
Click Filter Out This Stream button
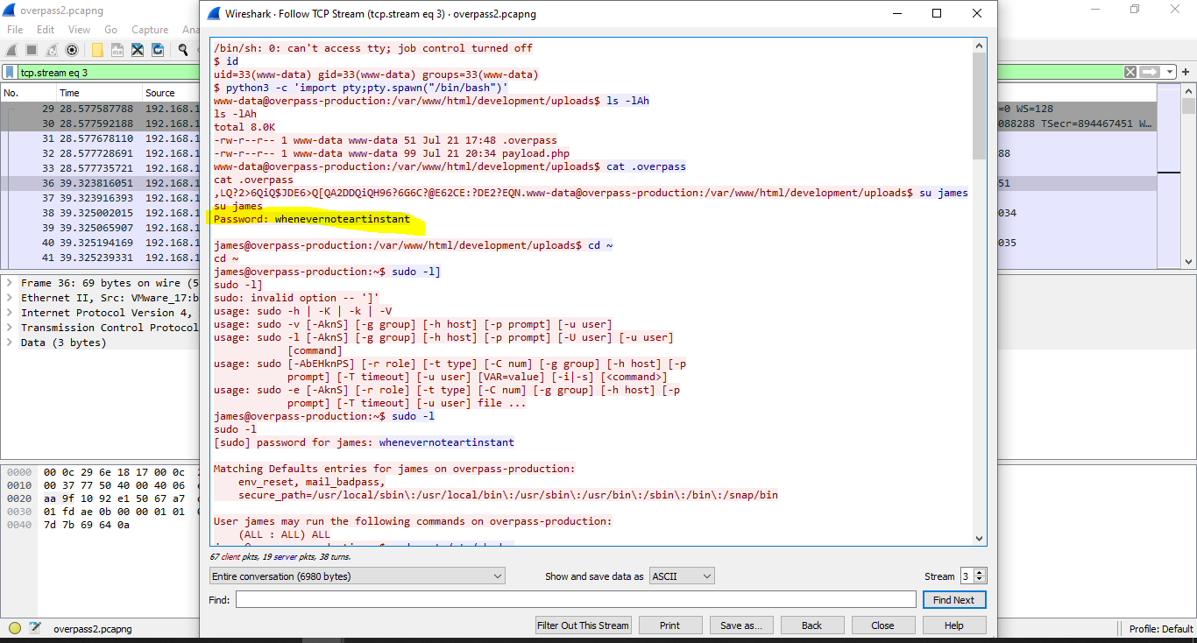[x=583, y=625]
